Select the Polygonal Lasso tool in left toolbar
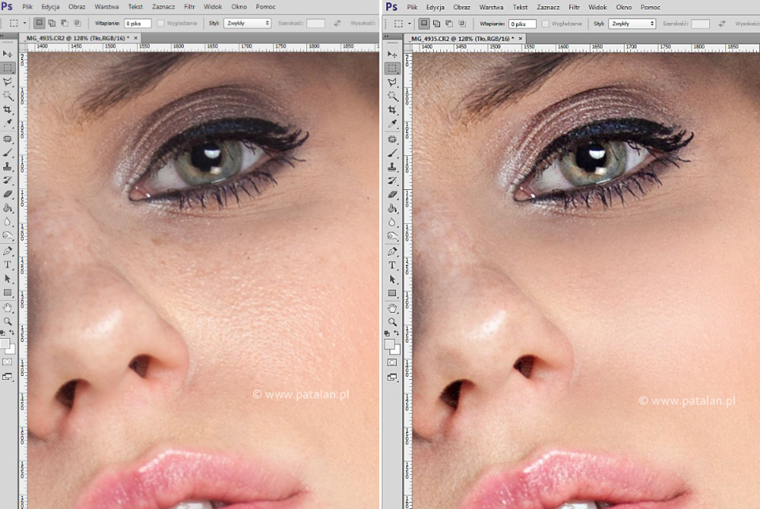760x509 pixels. click(x=8, y=82)
